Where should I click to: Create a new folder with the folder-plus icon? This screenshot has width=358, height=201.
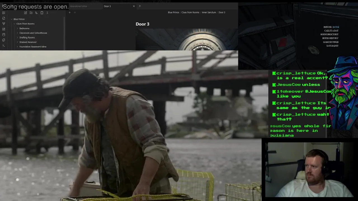tap(31, 13)
